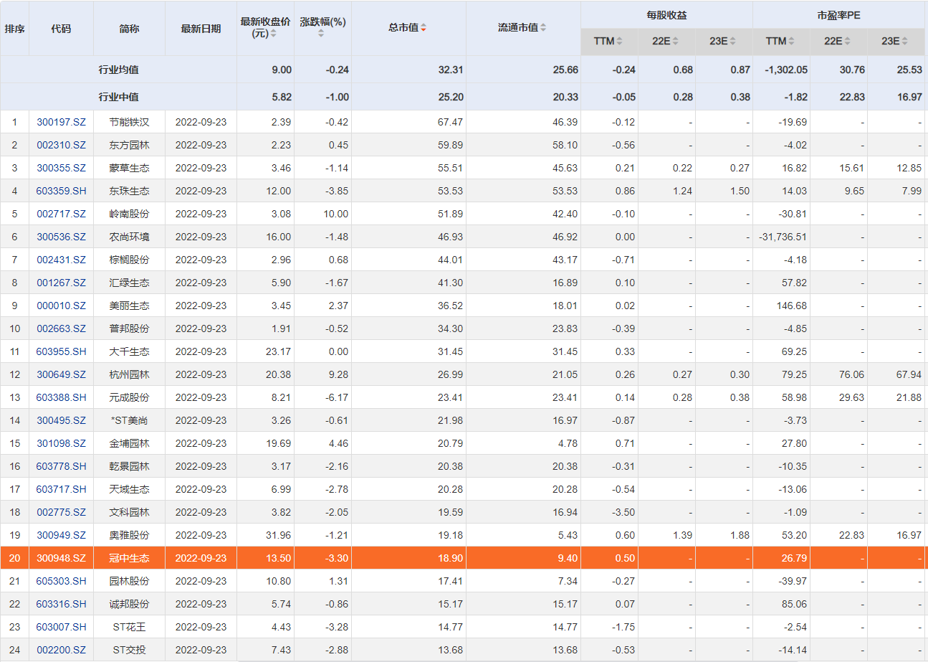Click 22E sort icon under 市盈率PE
Image resolution: width=928 pixels, height=662 pixels.
847,42
